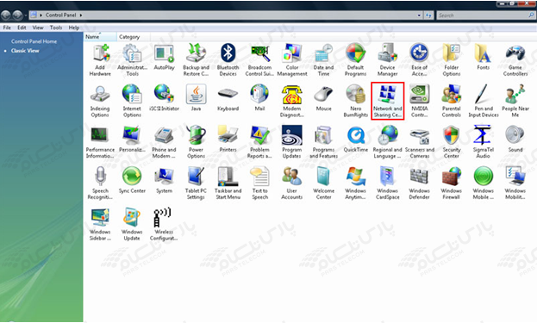This screenshot has height=323, width=537.
Task: Open the Edit menu
Action: pos(22,28)
